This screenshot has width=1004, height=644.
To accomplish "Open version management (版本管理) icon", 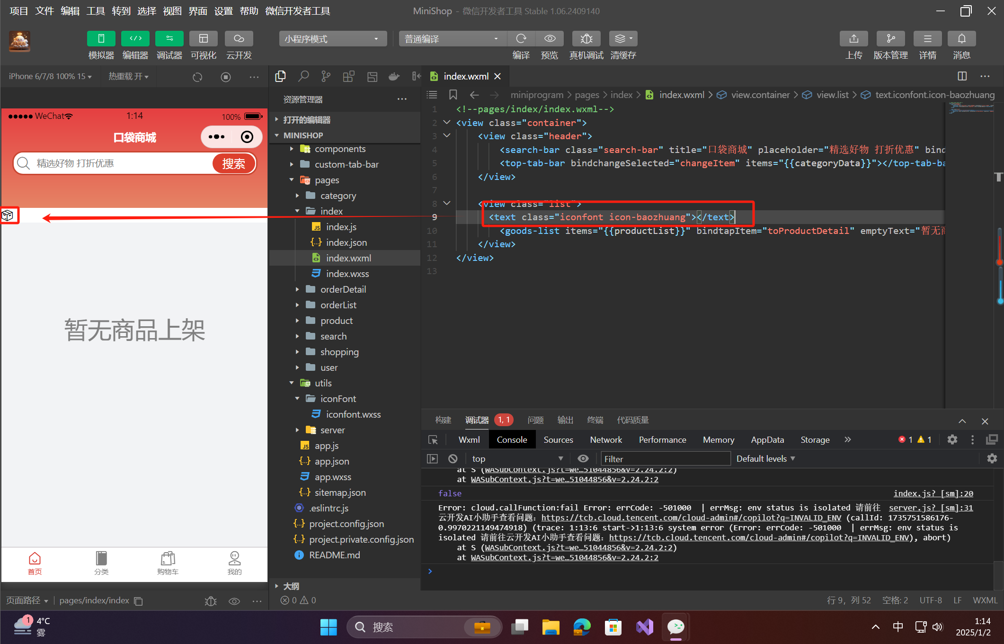I will pos(890,39).
